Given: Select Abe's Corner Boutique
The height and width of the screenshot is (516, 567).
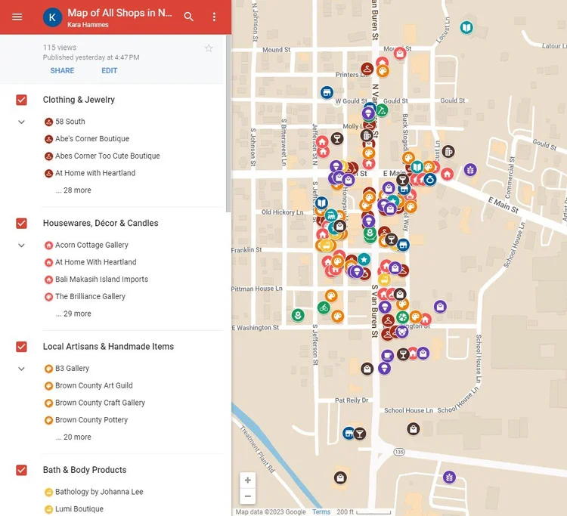Looking at the screenshot, I should (x=92, y=139).
